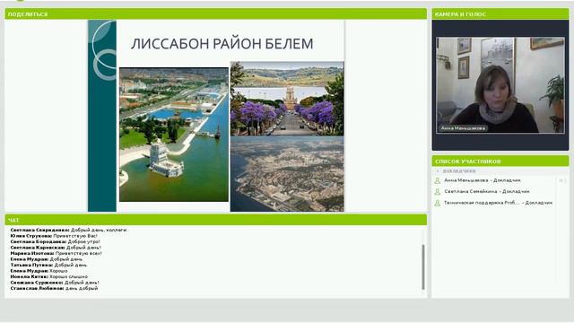Click Елена Мудрая's Добрый день message
Viewport: 574px width, 323px height.
point(47,259)
